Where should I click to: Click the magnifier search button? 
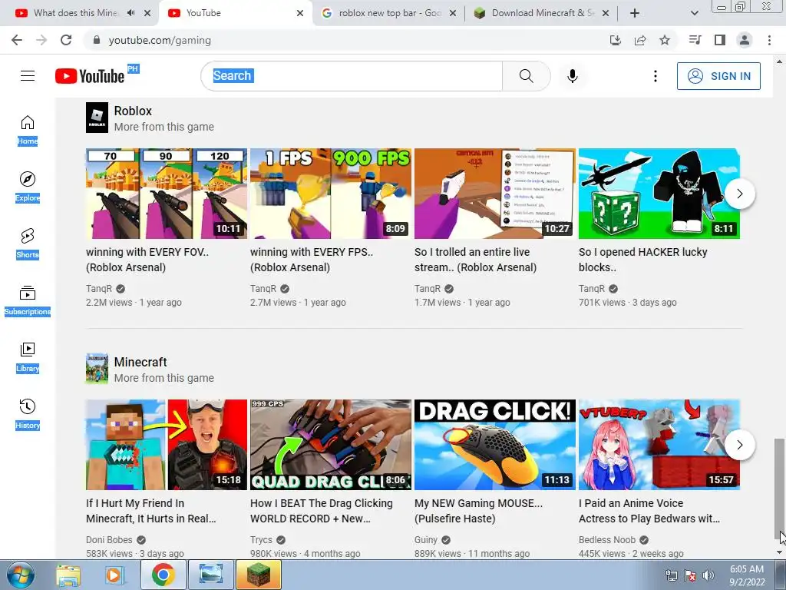tap(527, 76)
